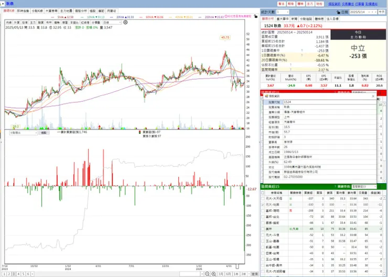
Task: Open the 日線 period dropdown
Action: tap(112, 23)
